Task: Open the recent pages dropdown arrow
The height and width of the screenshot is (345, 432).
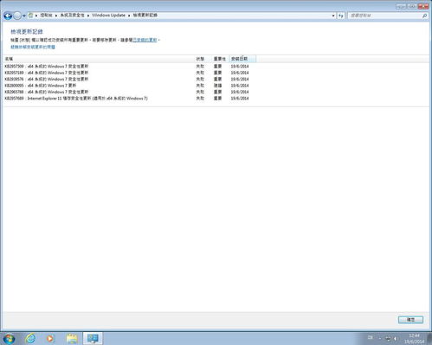Action: pyautogui.click(x=24, y=16)
